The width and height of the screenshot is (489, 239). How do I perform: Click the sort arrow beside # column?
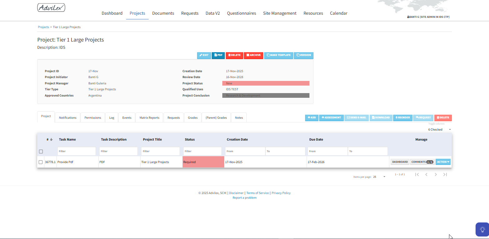pyautogui.click(x=51, y=140)
